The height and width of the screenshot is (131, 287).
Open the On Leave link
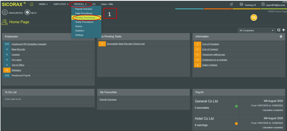point(16,60)
